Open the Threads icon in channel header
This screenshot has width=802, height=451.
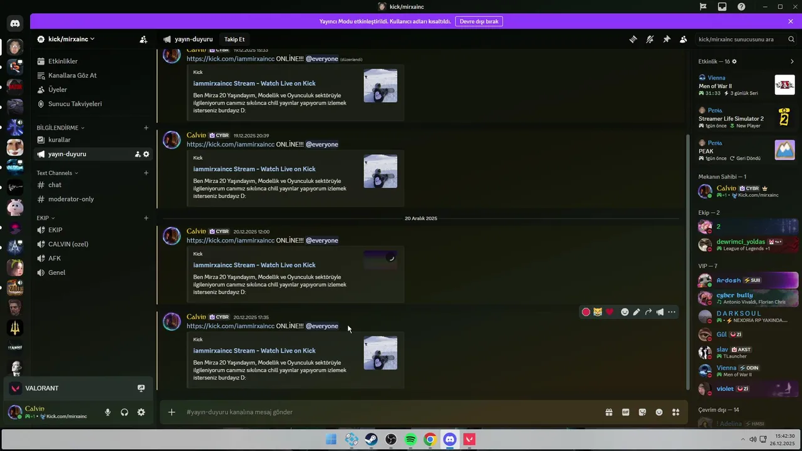[x=633, y=39]
